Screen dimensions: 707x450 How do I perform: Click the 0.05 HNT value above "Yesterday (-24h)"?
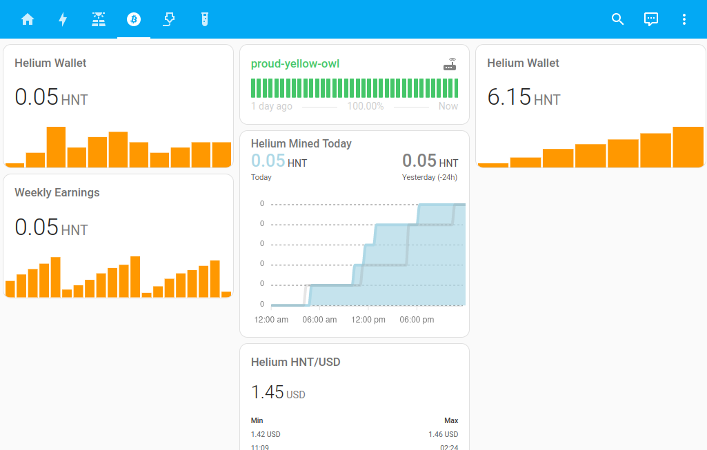[x=430, y=161]
